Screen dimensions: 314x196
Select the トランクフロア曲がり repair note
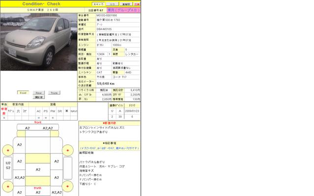coord(94,132)
